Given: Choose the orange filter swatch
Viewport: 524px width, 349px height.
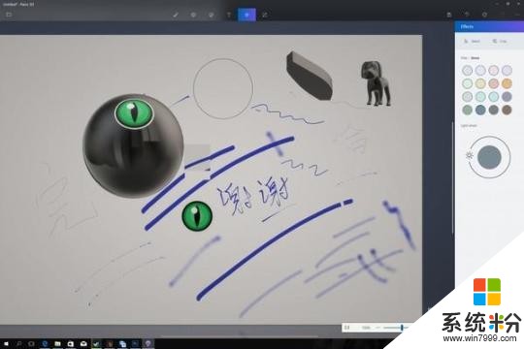Looking at the screenshot, I should (x=507, y=83).
